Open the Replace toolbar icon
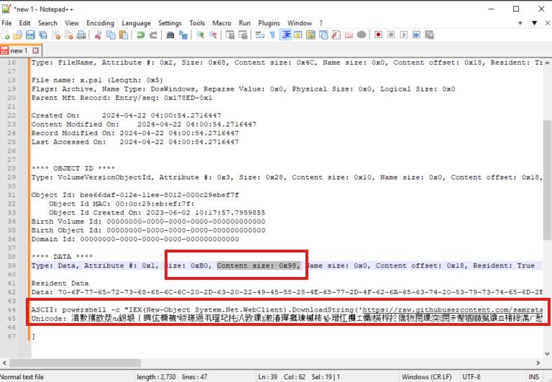 pos(183,35)
